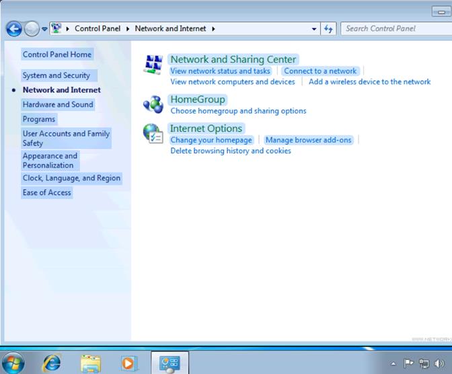Click View network computers and devices
The image size is (452, 374).
point(233,82)
